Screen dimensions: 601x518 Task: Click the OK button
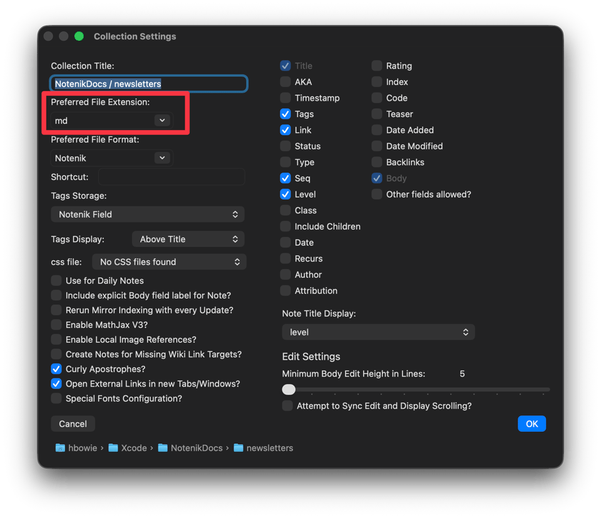coord(532,424)
